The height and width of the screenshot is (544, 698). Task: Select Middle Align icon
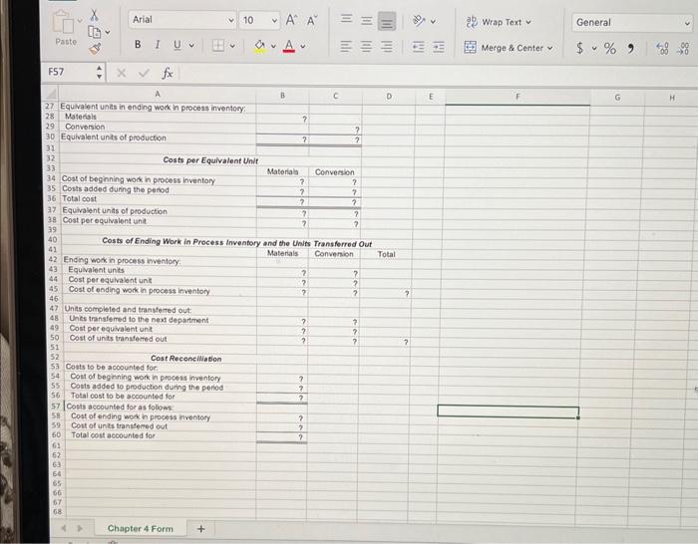pos(366,21)
